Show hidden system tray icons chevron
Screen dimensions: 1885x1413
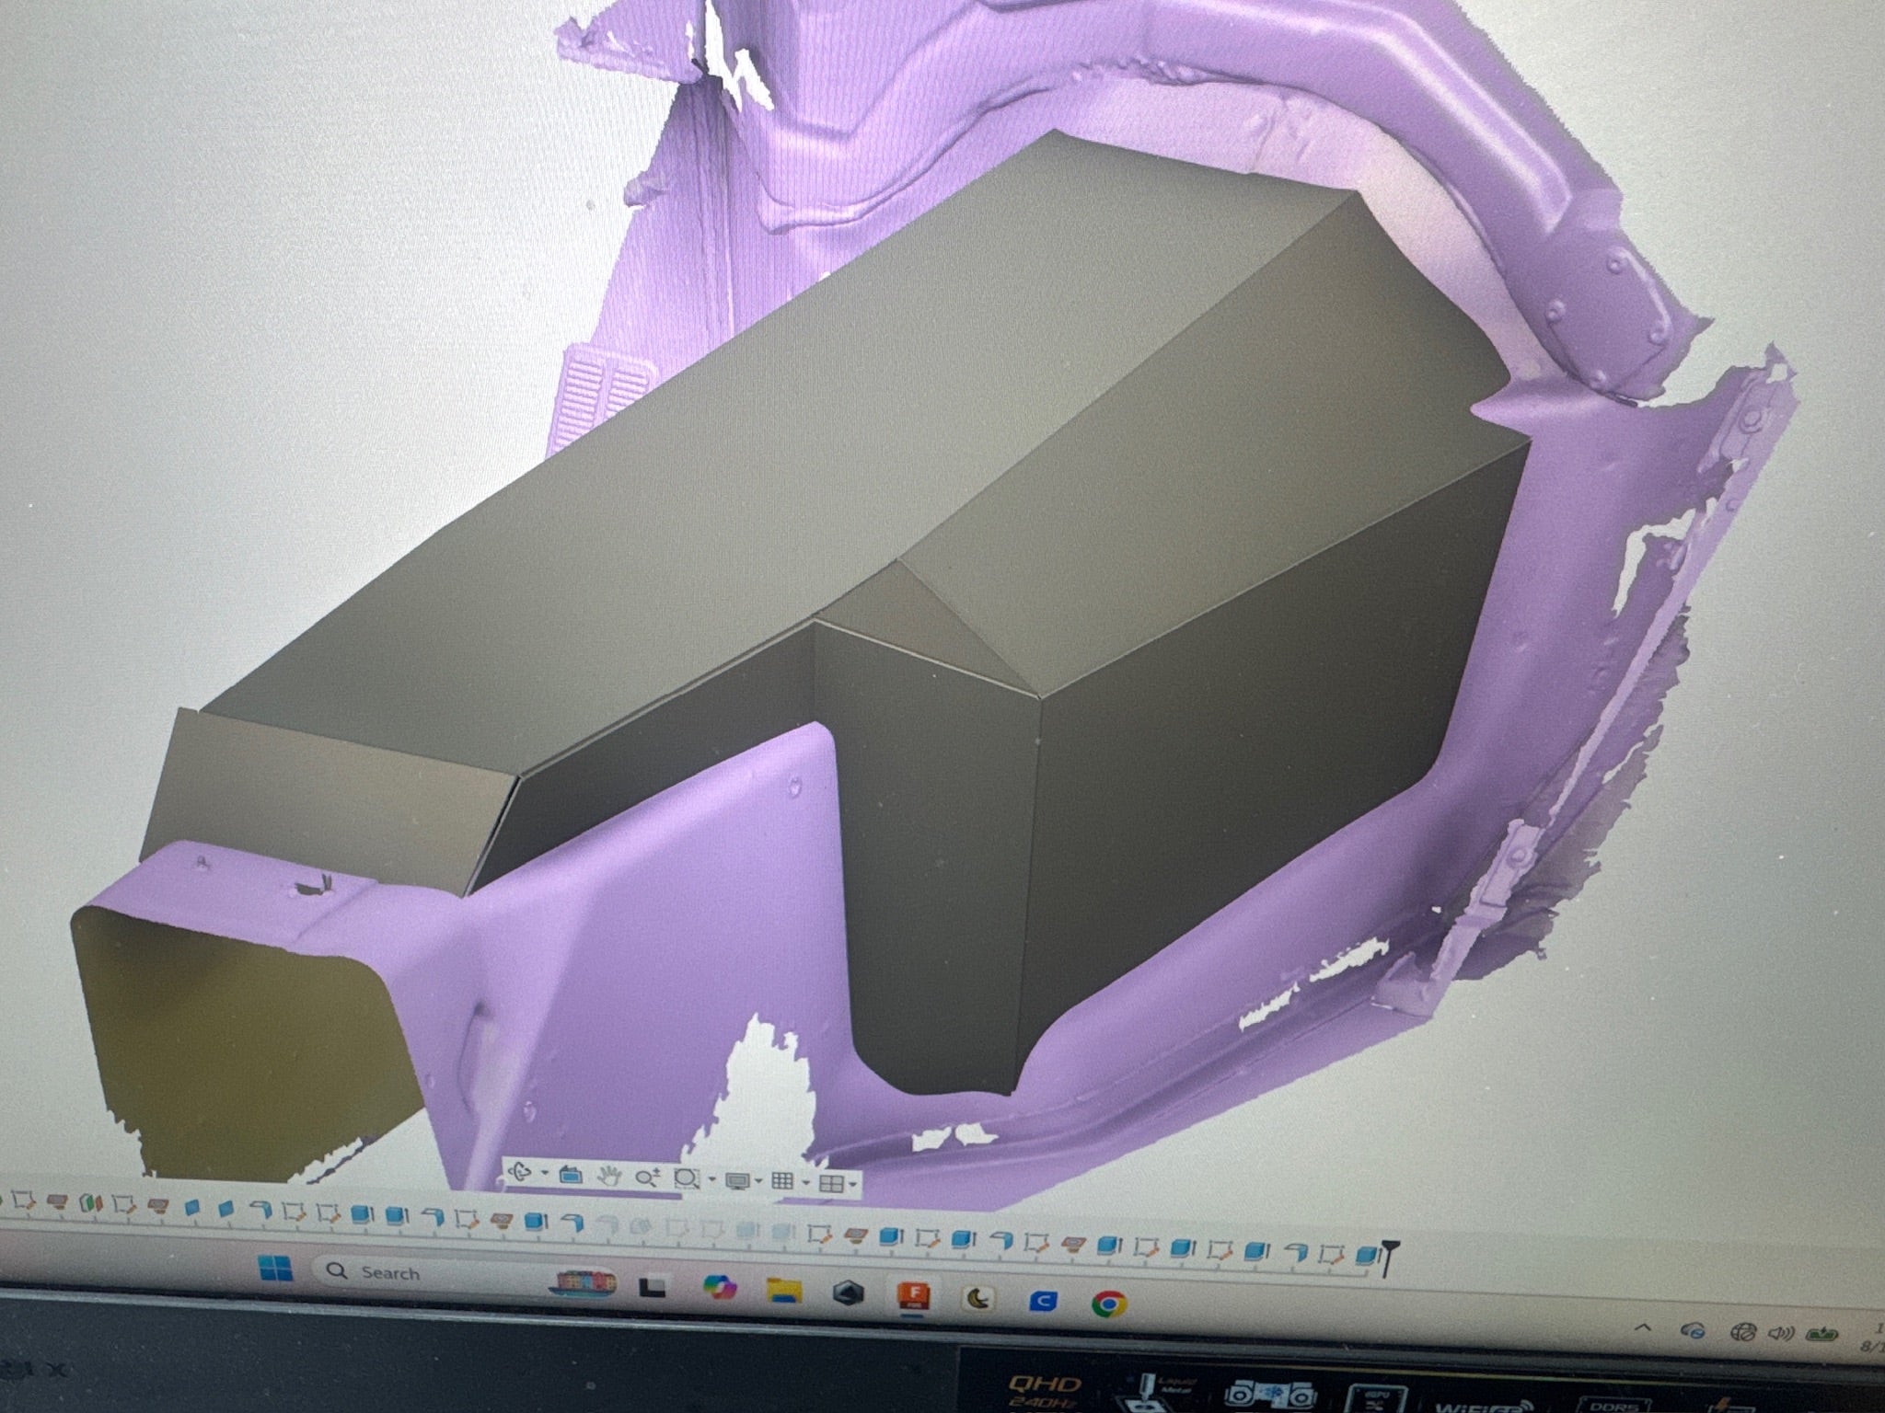[1642, 1327]
